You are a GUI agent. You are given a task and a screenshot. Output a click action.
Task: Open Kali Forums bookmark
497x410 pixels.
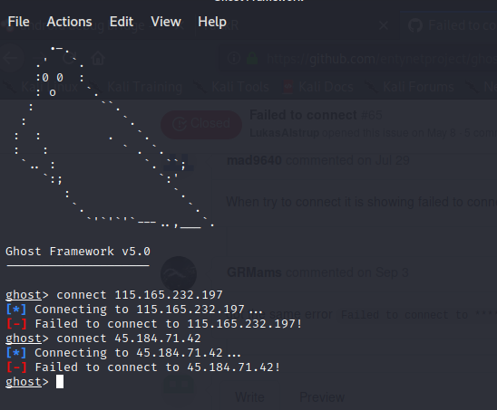pos(410,87)
